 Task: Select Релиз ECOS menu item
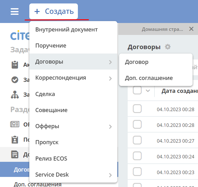[x=73, y=158]
